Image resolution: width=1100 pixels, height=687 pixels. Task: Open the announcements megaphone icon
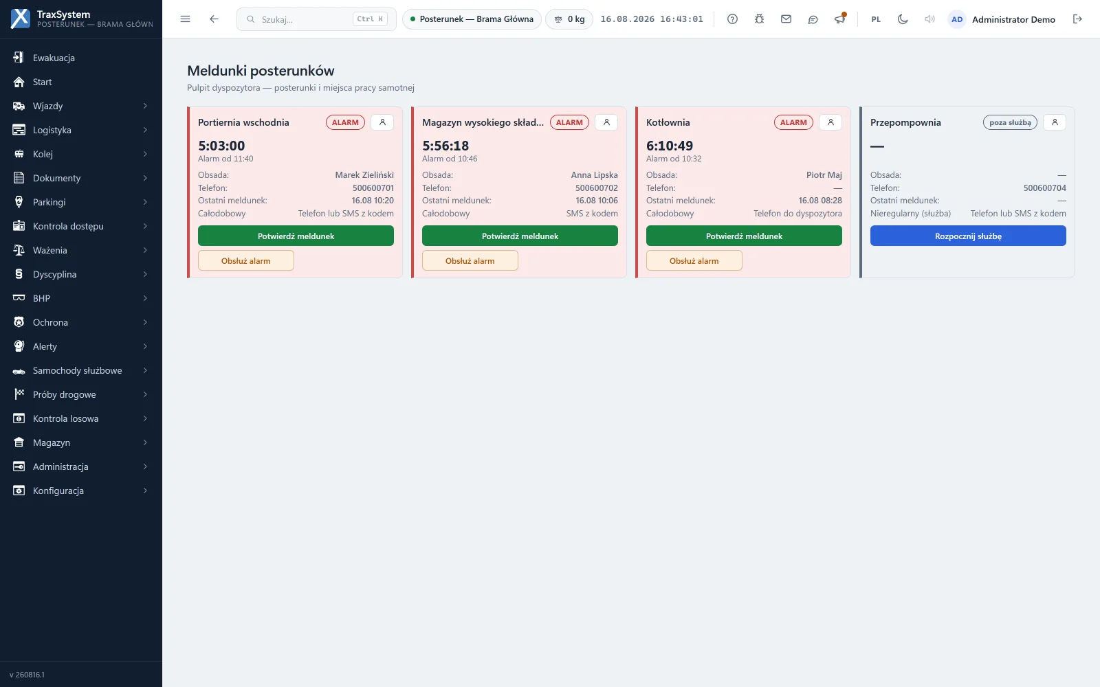839,19
